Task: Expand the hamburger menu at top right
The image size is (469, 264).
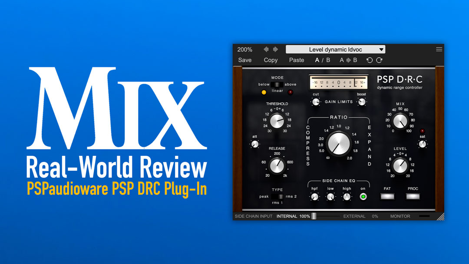Action: pyautogui.click(x=439, y=49)
